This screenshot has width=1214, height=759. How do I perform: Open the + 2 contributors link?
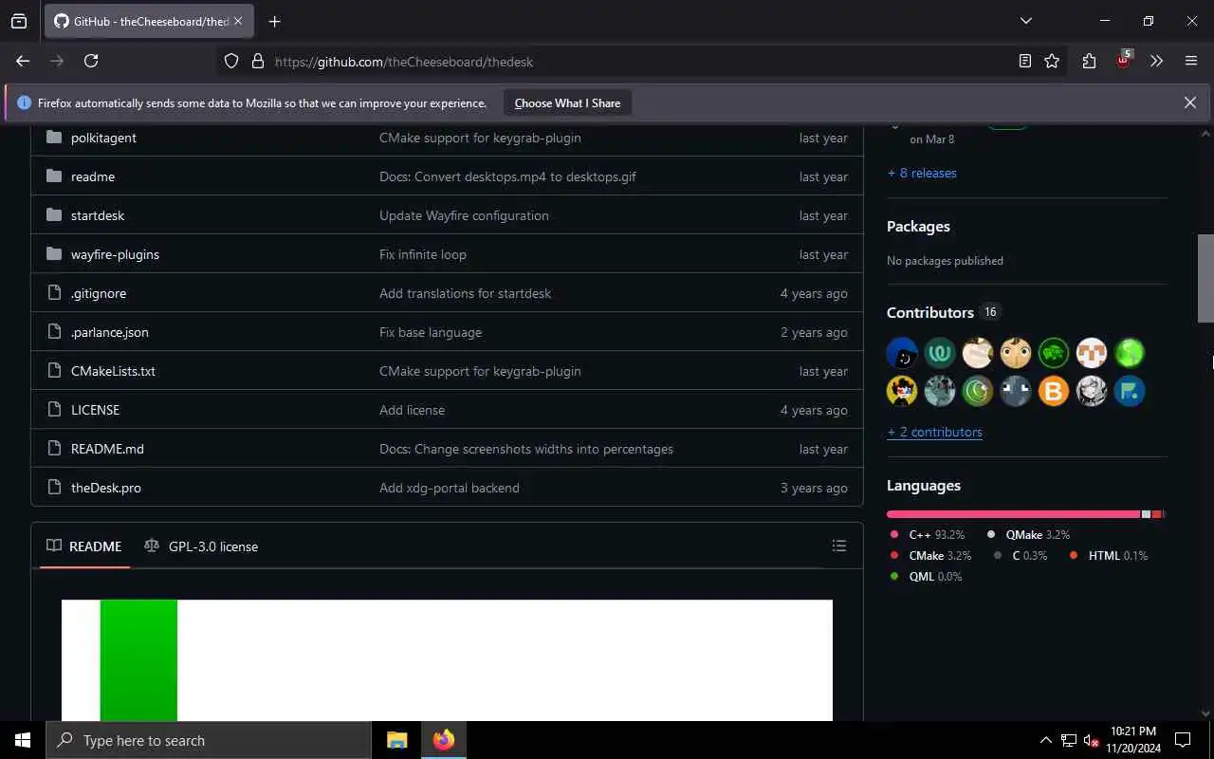(x=934, y=432)
